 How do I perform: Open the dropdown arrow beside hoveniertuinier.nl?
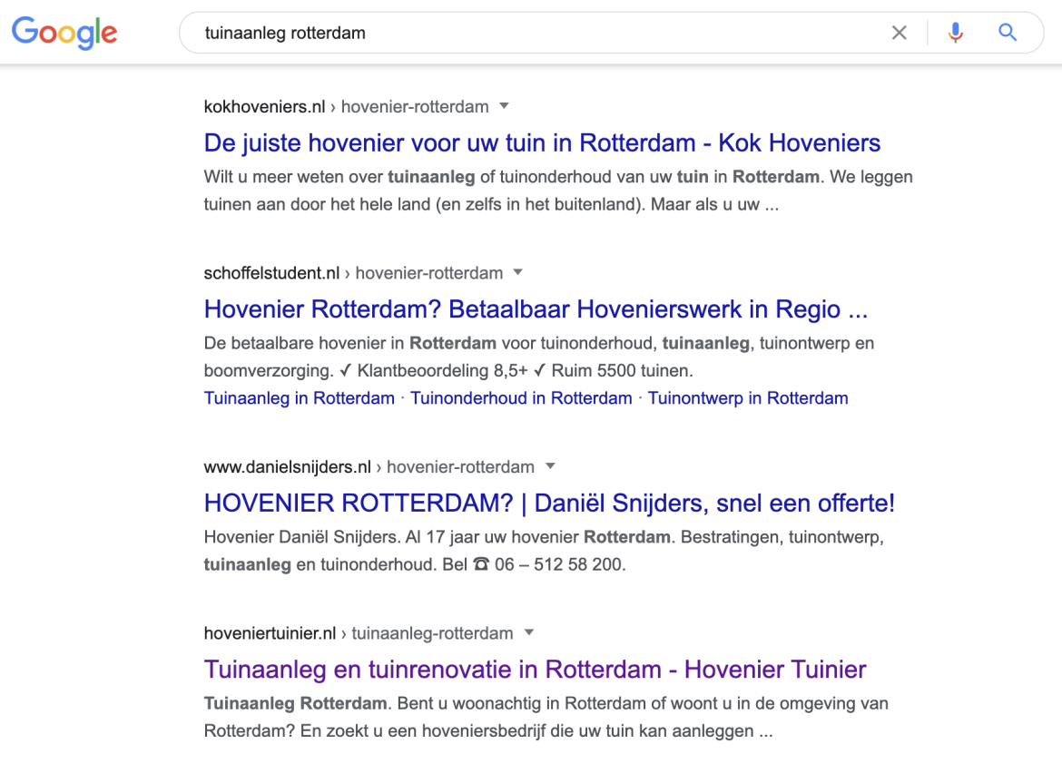530,633
